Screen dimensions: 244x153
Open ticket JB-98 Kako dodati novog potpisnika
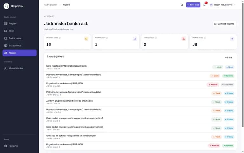140,120
